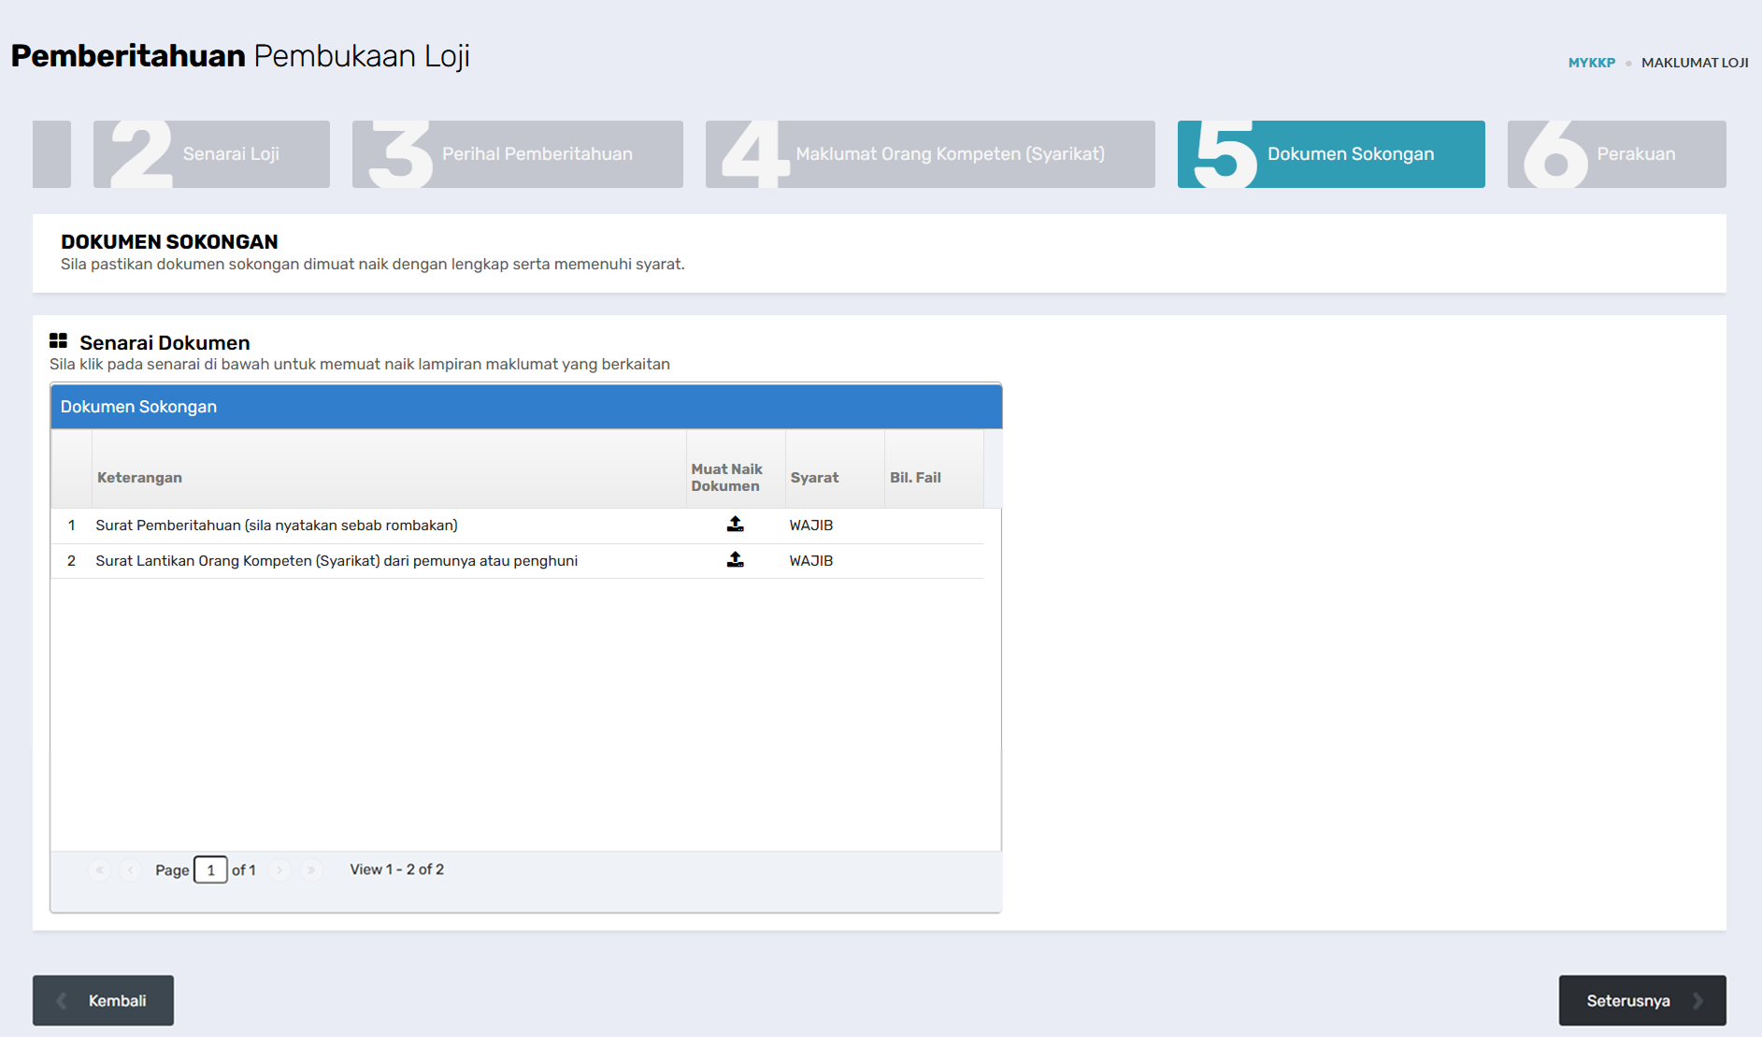The width and height of the screenshot is (1762, 1037).
Task: Select the partially hidden step 1 tab
Action: tap(51, 154)
